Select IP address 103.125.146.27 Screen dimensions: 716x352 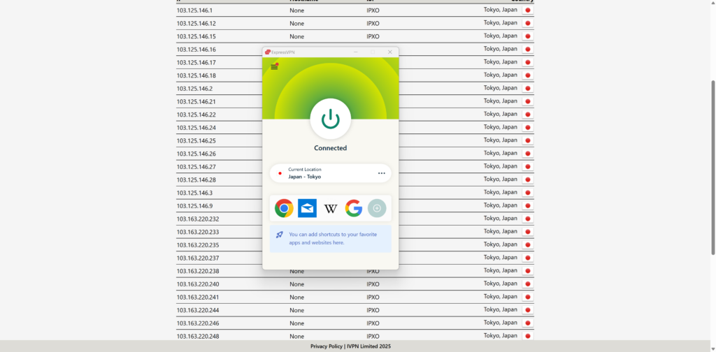[x=196, y=167]
